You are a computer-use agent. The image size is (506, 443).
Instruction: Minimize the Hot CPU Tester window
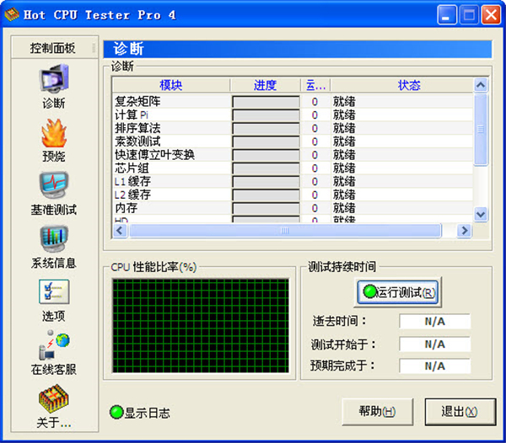click(x=447, y=14)
